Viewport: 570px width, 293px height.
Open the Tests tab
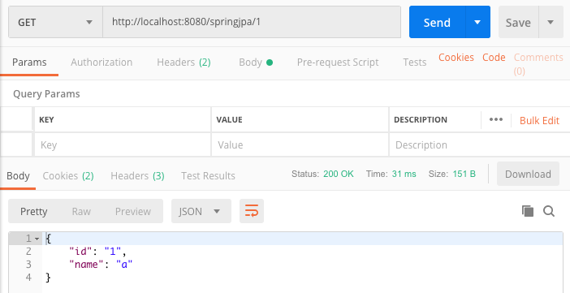click(x=414, y=62)
